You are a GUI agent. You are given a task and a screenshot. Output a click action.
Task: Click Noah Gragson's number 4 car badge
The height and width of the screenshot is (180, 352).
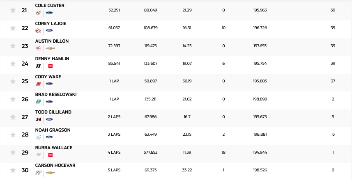[x=39, y=137]
